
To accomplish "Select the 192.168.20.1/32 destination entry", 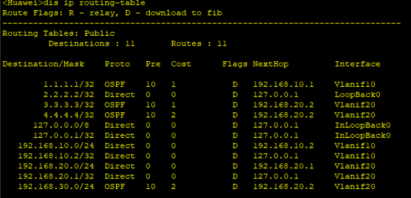I will click(x=56, y=177).
